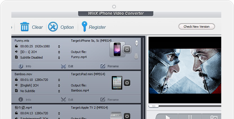Click the iPad mini target device thumbnail
Screen dimensions: 234x119
coord(117,83)
